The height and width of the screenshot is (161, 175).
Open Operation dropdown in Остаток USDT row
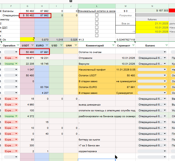click(11, 75)
